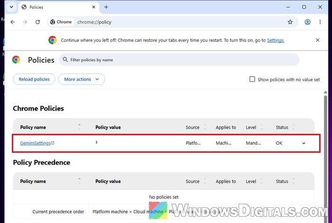Click the No policies set text
This screenshot has width=332, height=223.
tap(164, 197)
